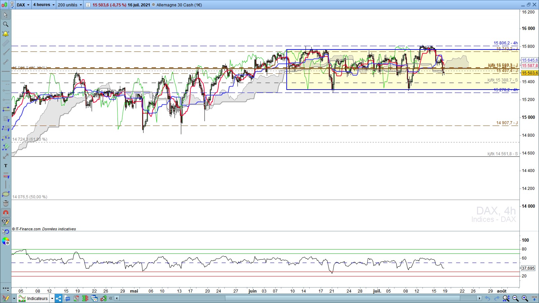Click the horizontal scrollbar right arrow
This screenshot has width=539, height=303.
[x=479, y=298]
